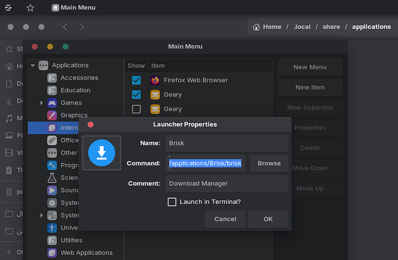
Task: Click the Firefox Web Browser icon
Action: click(155, 80)
